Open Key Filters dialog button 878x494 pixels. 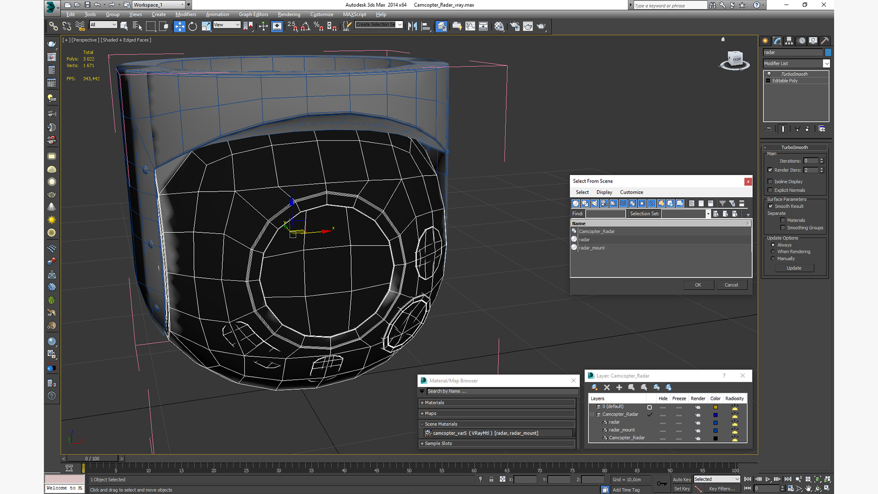(722, 489)
